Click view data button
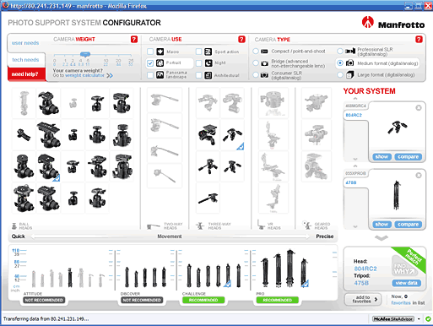433x326 pixels. [406, 283]
